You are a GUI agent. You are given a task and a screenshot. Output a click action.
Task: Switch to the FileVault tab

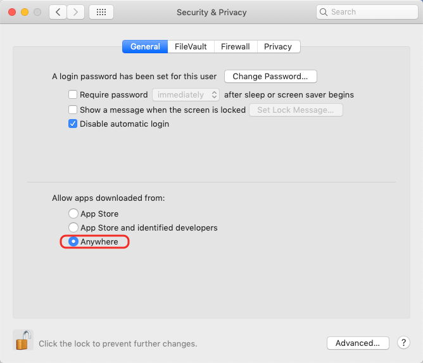(x=191, y=46)
